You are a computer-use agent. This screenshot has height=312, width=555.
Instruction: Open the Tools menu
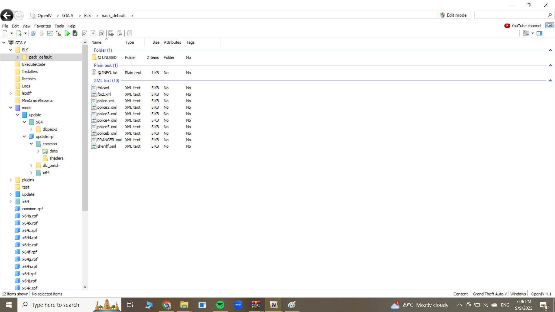tap(59, 26)
